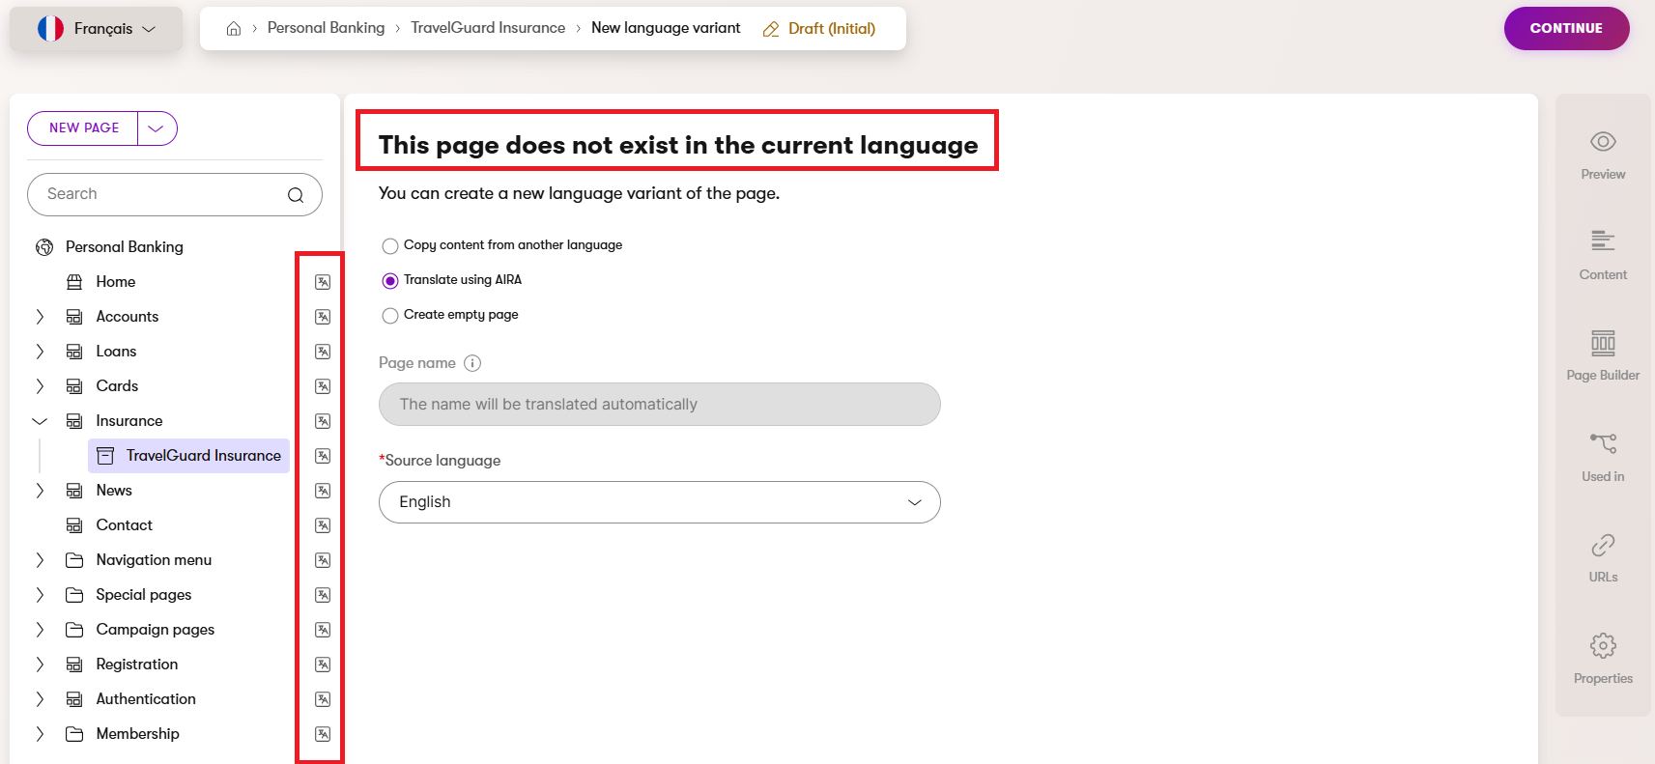The image size is (1655, 764).
Task: Click translation icon next to Registration
Action: click(323, 665)
